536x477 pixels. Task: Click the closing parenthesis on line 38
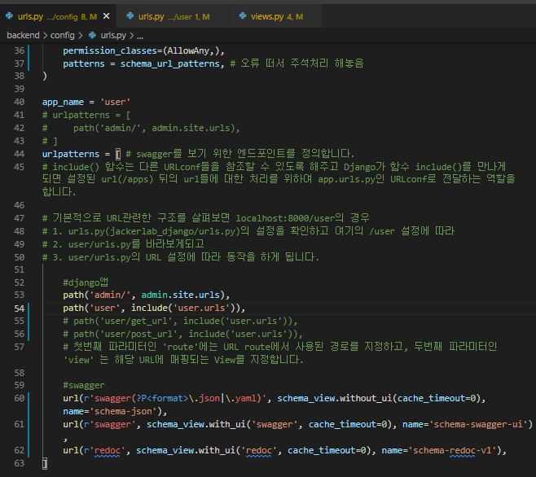point(45,77)
